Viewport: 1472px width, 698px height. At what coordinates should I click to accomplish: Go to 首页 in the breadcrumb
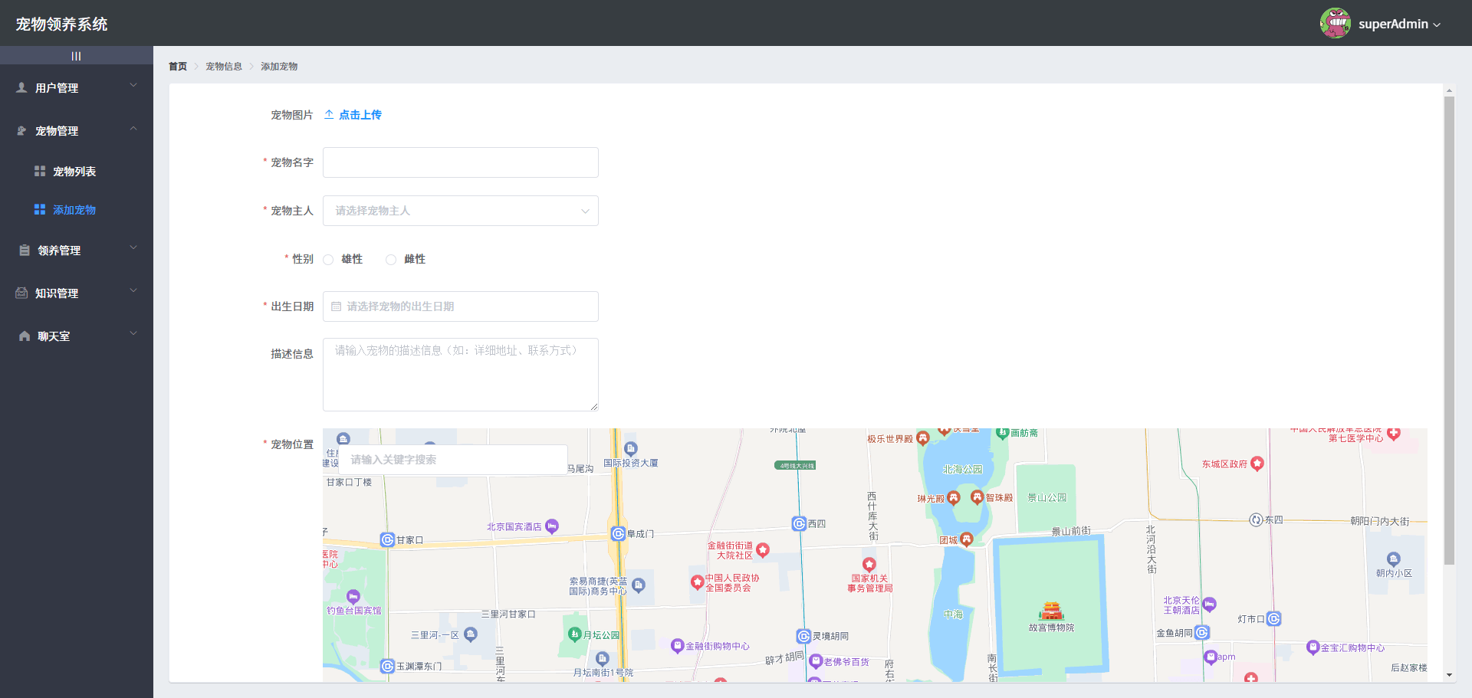(178, 67)
